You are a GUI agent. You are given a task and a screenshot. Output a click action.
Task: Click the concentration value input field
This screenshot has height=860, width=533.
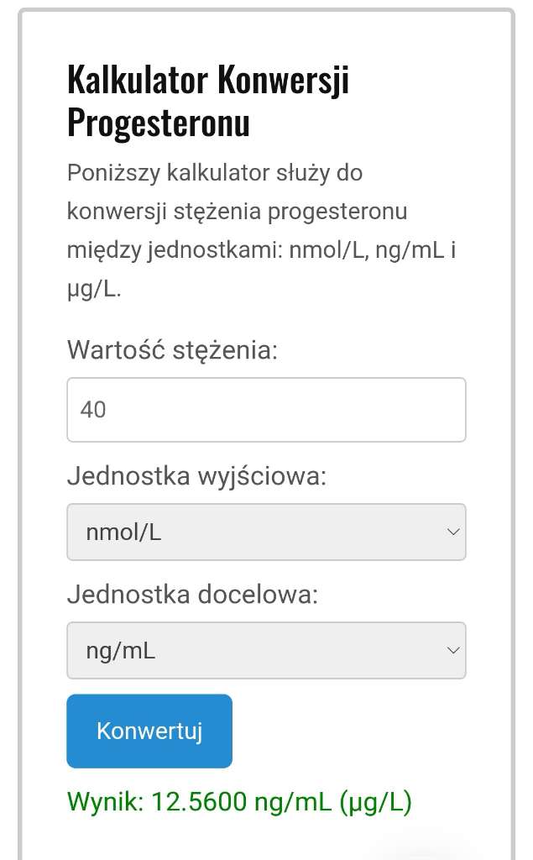266,410
